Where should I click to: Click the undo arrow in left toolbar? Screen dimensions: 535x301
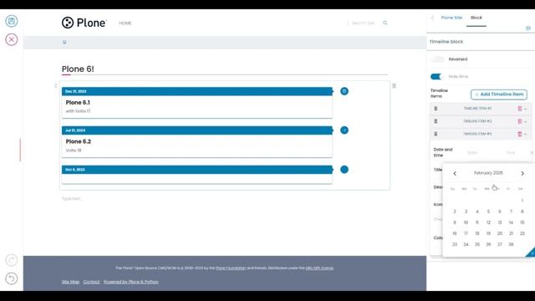tap(11, 278)
